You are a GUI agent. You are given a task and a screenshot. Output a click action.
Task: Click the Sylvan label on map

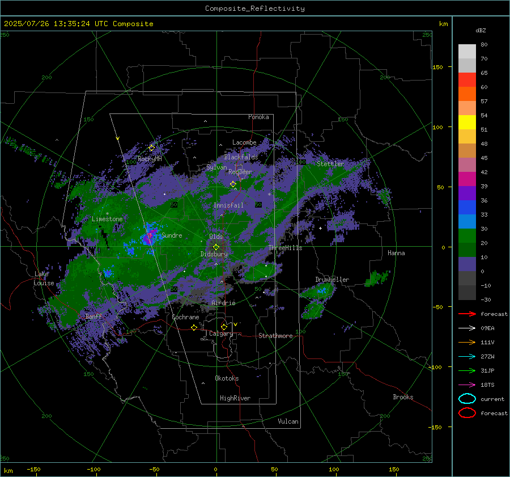(216, 167)
